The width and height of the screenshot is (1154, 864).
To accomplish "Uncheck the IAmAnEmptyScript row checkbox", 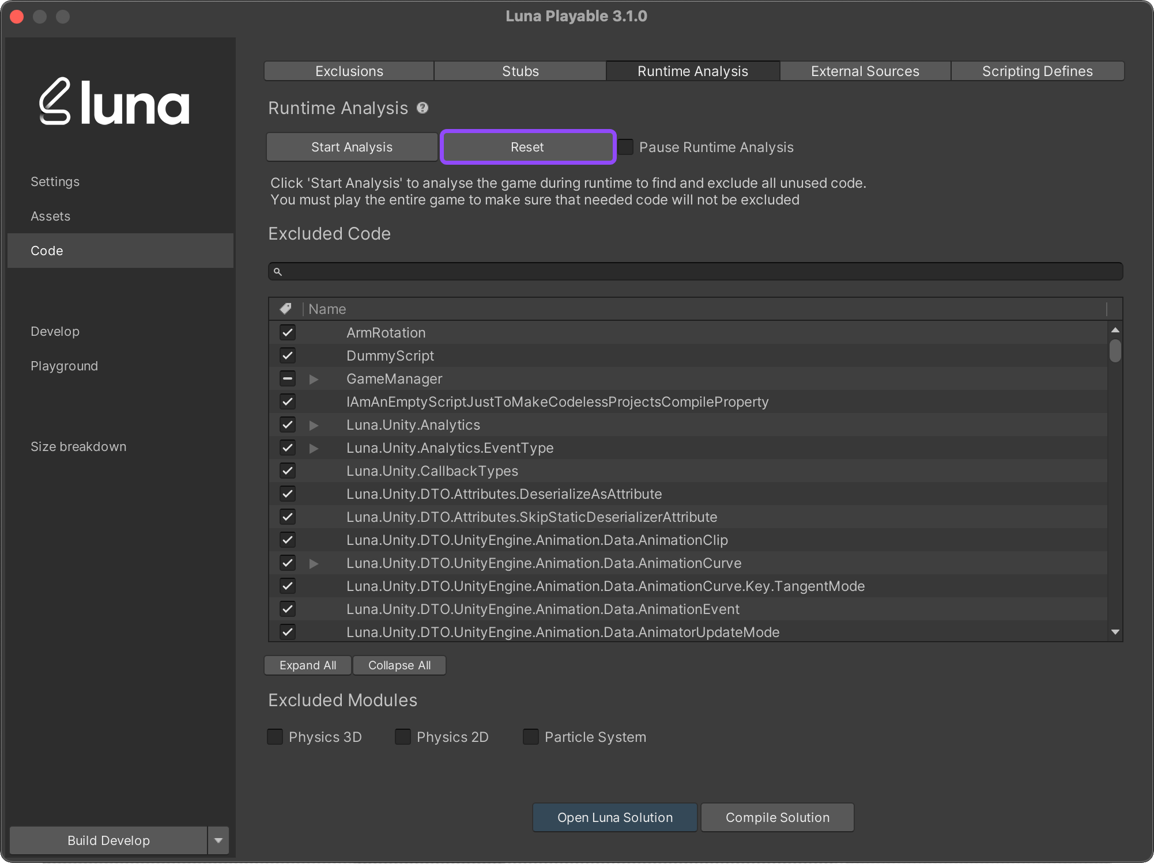I will pos(288,401).
